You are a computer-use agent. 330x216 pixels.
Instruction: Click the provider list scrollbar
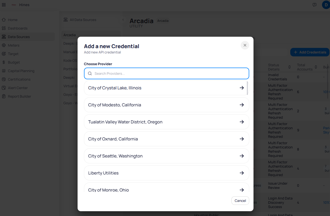(x=248, y=88)
